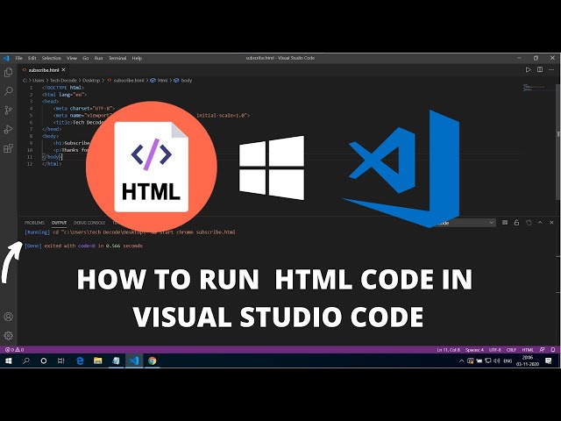Click the [Done] exited with code output line

coord(83,246)
